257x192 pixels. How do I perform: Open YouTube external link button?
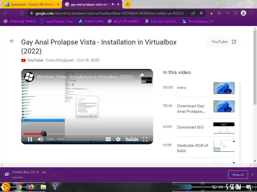click(223, 42)
